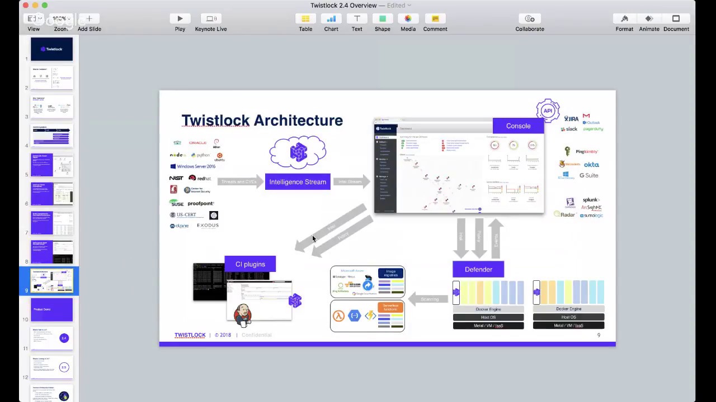Viewport: 716px width, 402px height.
Task: Select the cloud Twistlock logo icon
Action: (299, 152)
